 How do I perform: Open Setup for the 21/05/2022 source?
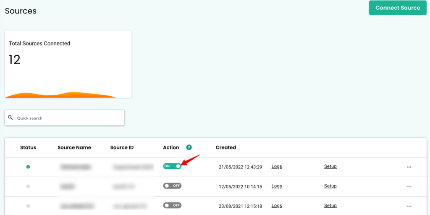[x=330, y=166]
